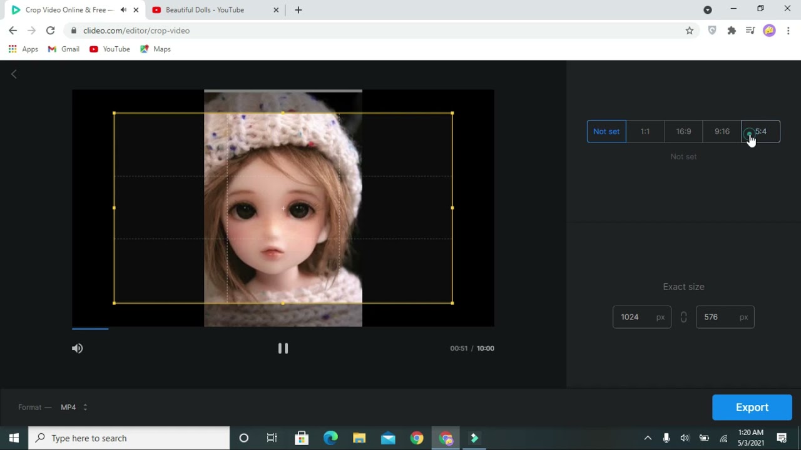Go back one page in Chrome
801x450 pixels.
(13, 30)
